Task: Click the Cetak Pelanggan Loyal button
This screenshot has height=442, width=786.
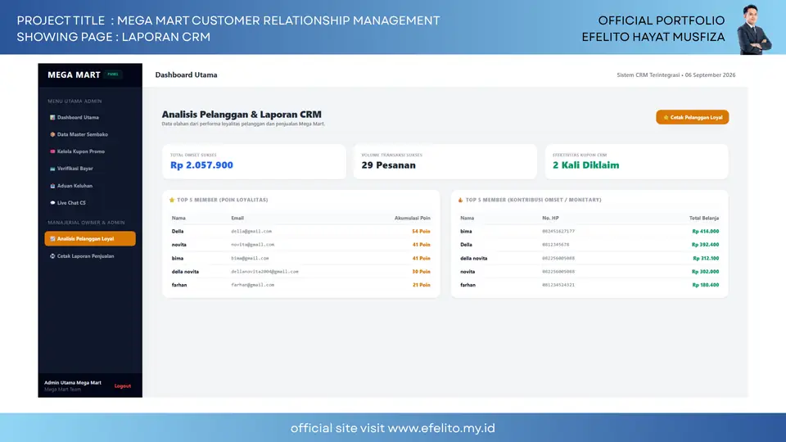Action: (x=693, y=117)
